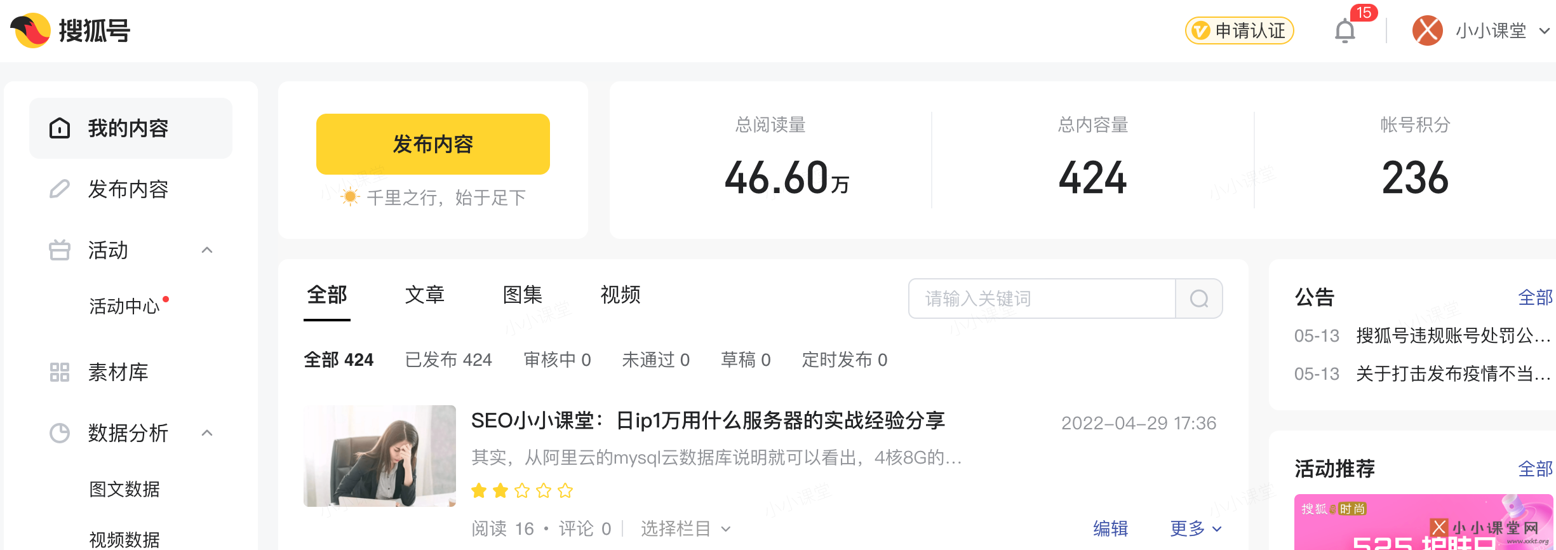Click the 数据分析 clock icon
Viewport: 1556px width, 550px height.
[x=59, y=433]
